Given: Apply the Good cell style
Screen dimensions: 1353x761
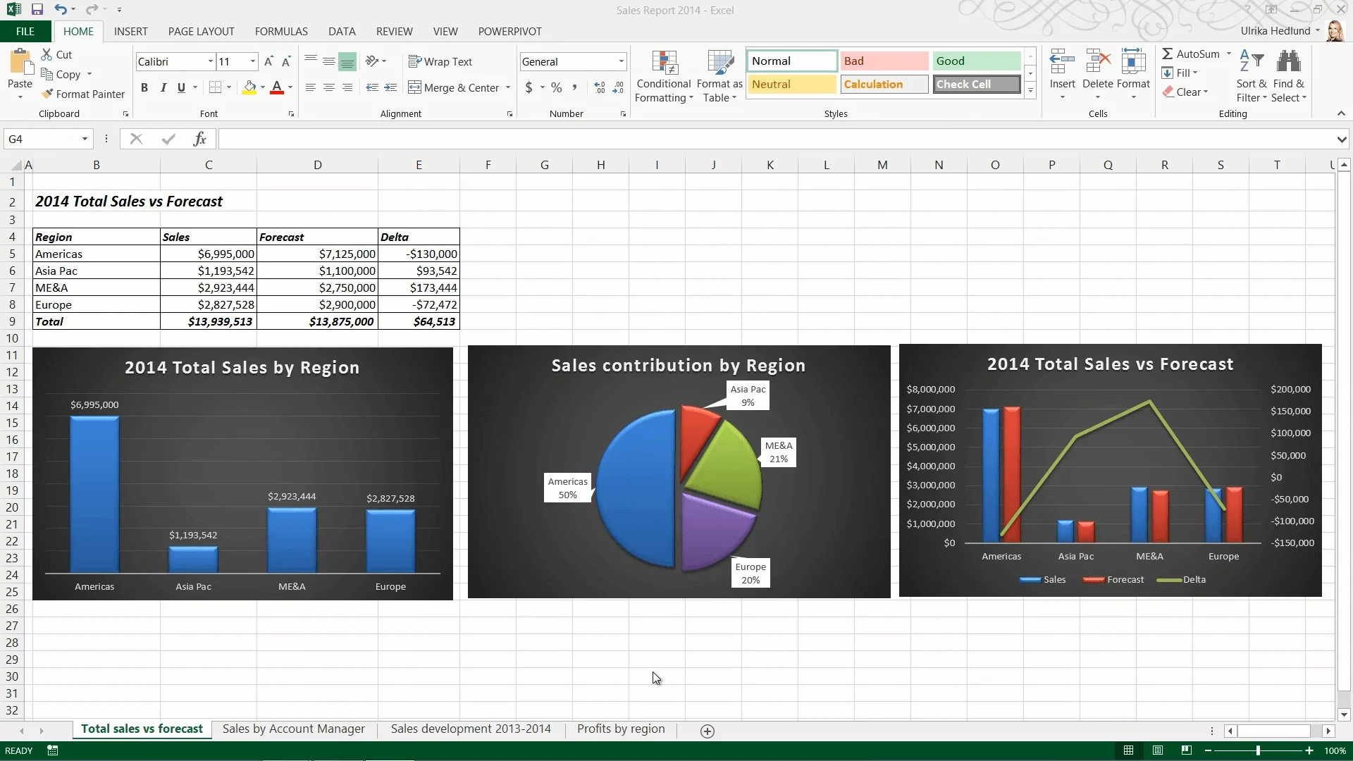Looking at the screenshot, I should tap(977, 61).
